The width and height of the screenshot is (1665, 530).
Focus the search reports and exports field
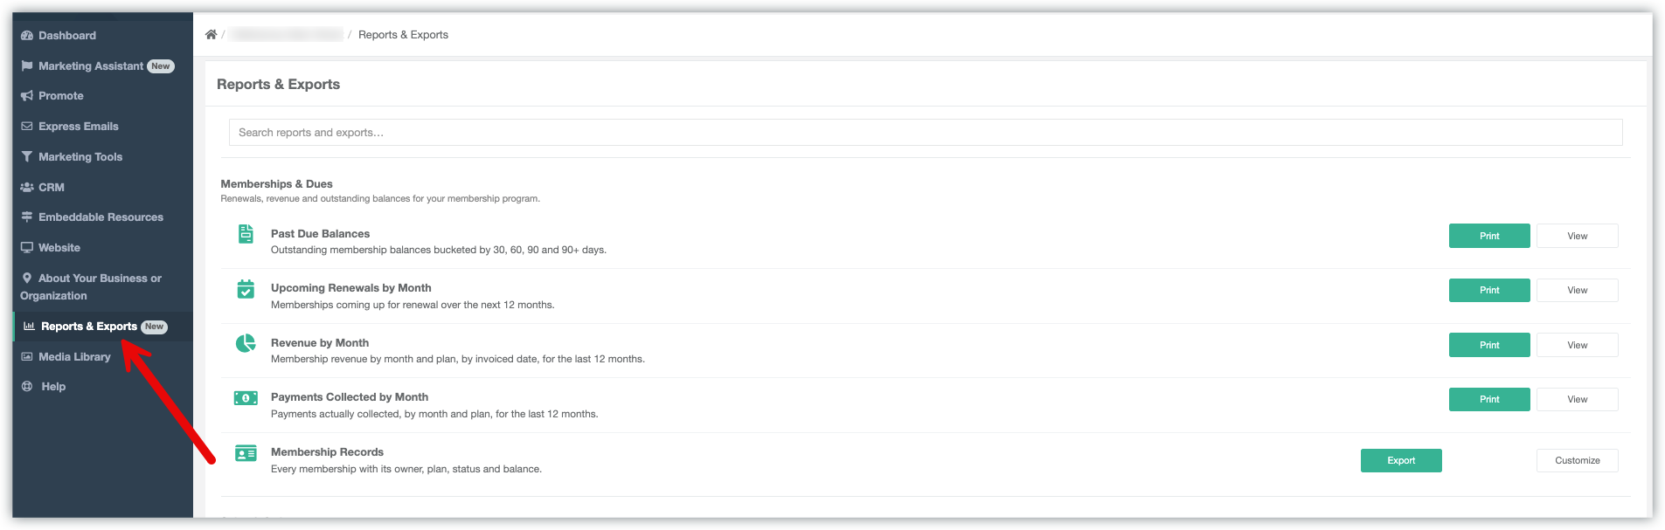pyautogui.click(x=926, y=133)
